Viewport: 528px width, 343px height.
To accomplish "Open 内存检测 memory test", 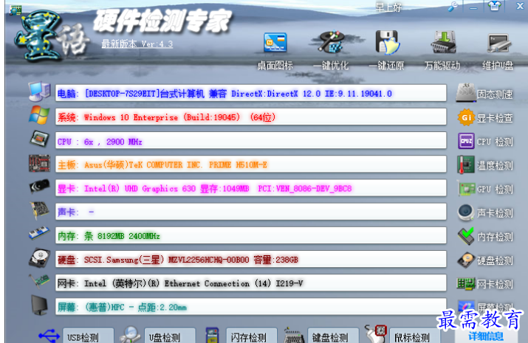I will (x=495, y=237).
